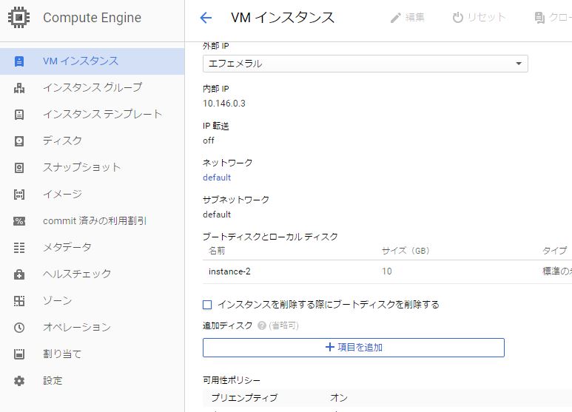This screenshot has width=572, height=412.
Task: Go back with the left arrow icon
Action: [206, 18]
